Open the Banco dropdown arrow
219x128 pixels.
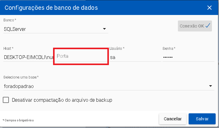(x=104, y=29)
